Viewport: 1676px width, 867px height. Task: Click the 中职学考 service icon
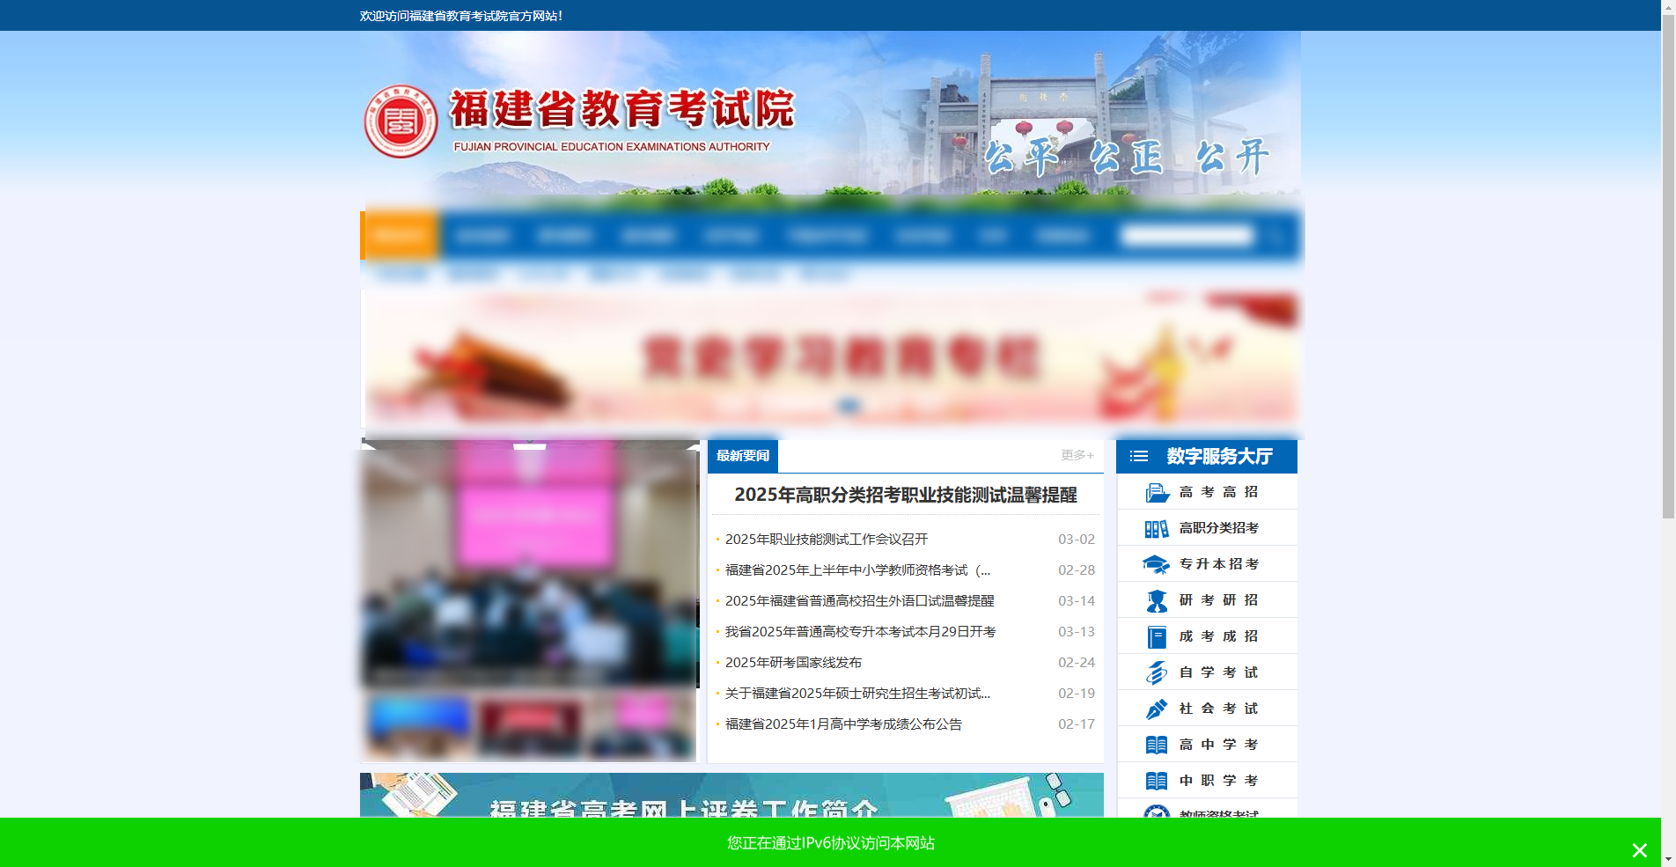tap(1156, 780)
